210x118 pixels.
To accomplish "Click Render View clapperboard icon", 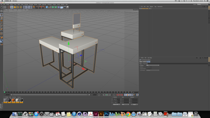I will point(37,7).
